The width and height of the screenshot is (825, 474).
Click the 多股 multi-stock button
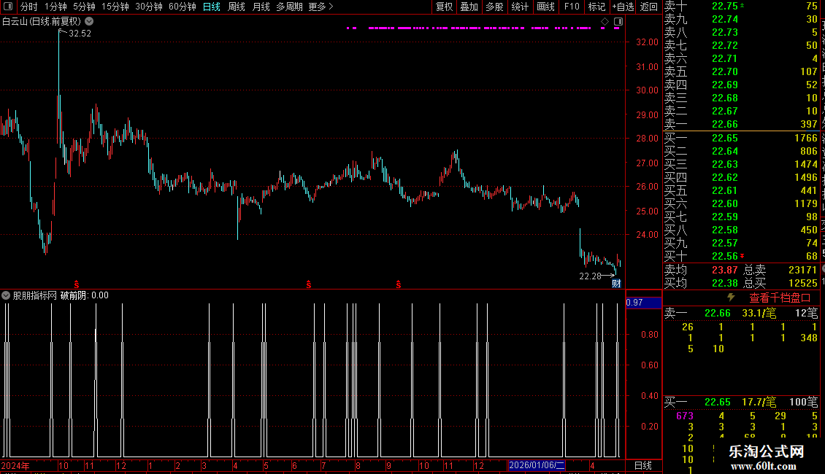click(494, 7)
